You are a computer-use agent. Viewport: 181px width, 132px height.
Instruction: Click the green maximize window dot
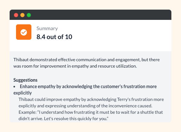click(x=29, y=15)
